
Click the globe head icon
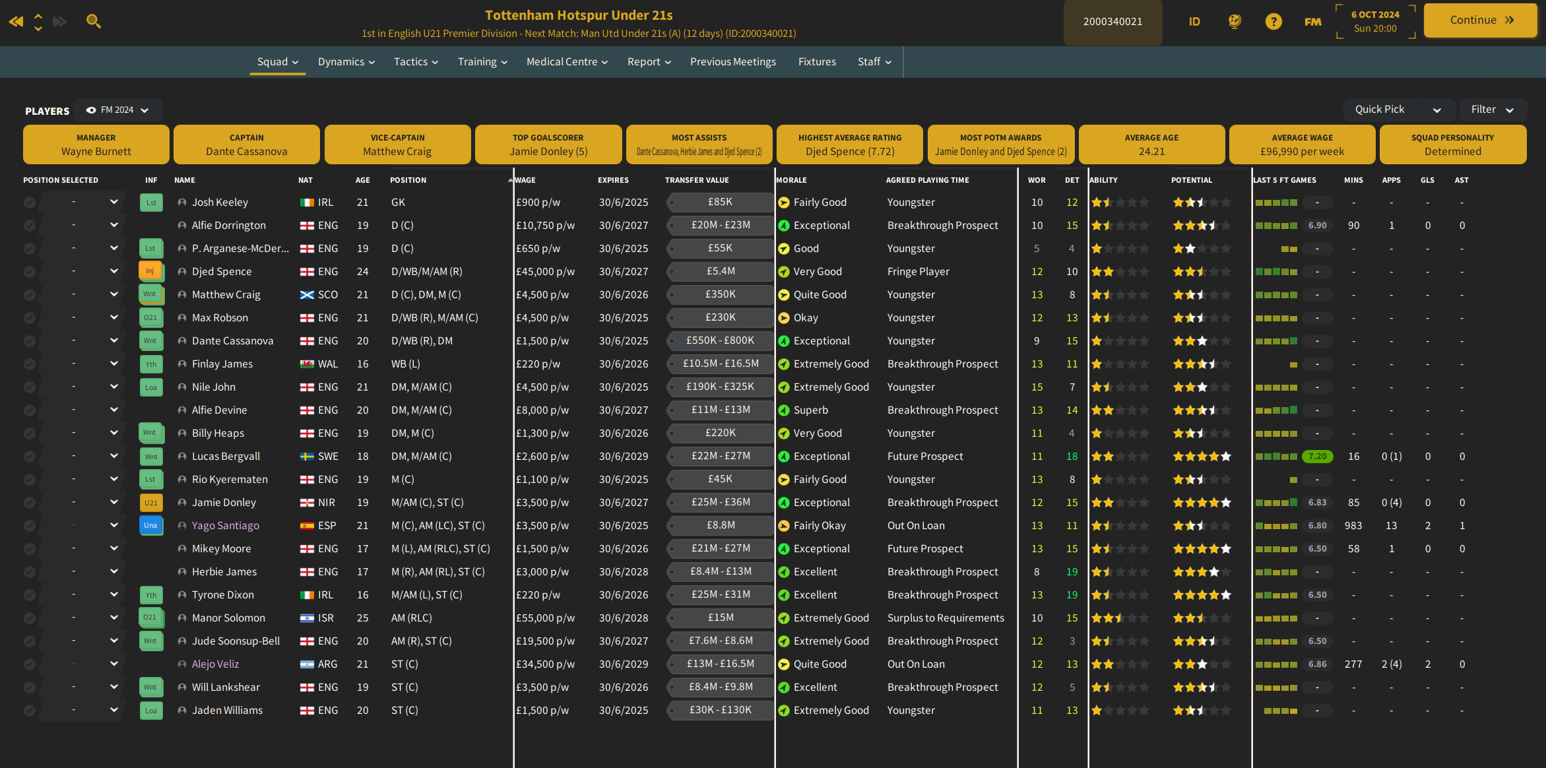point(1235,22)
